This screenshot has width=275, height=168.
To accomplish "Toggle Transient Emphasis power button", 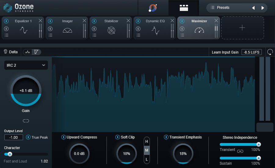I will pos(166,137).
